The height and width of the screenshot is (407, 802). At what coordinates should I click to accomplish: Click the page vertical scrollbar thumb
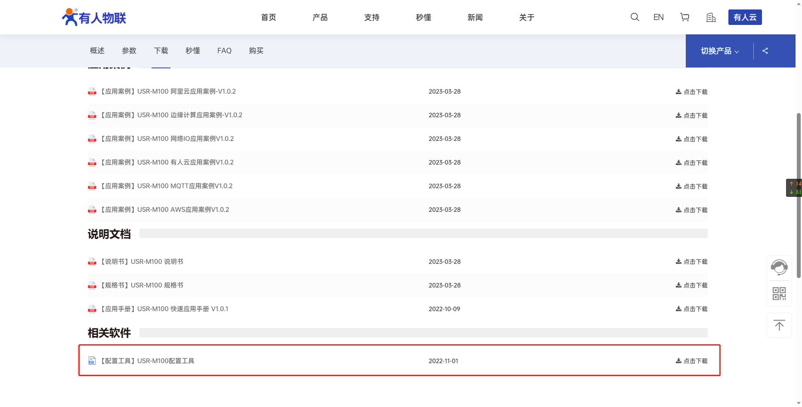(799, 196)
